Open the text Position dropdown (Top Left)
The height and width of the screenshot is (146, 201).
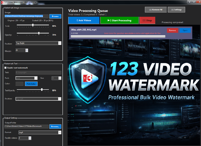38,99
